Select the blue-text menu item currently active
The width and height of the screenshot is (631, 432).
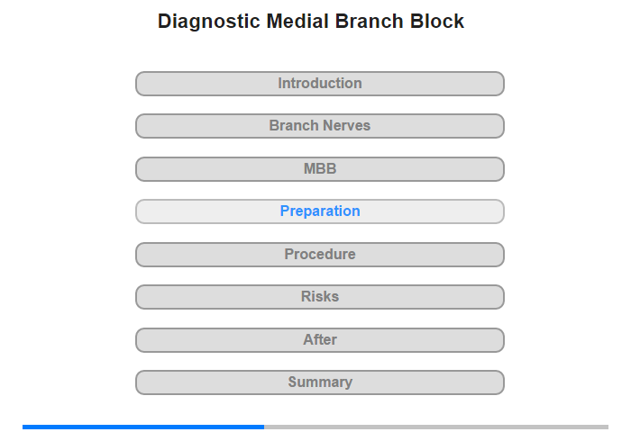click(x=320, y=211)
